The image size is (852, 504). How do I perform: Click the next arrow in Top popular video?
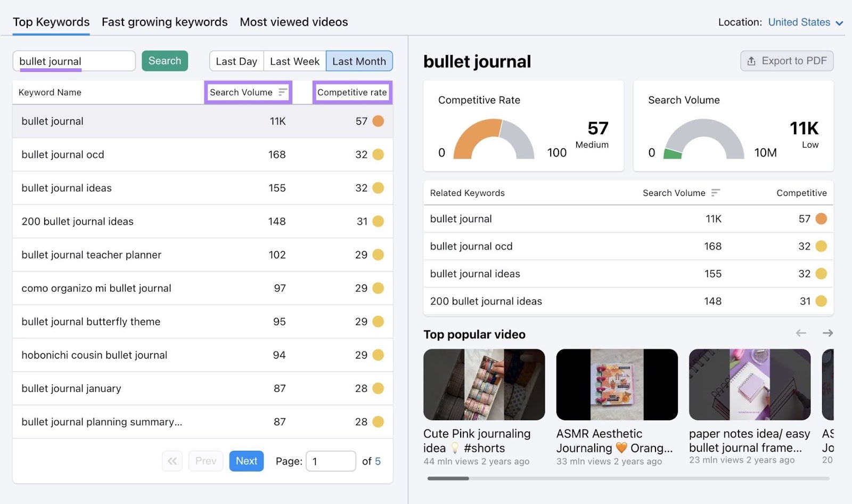828,334
